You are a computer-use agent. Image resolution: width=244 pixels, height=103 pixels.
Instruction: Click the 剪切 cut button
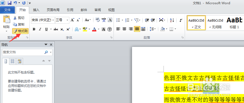click(x=19, y=18)
